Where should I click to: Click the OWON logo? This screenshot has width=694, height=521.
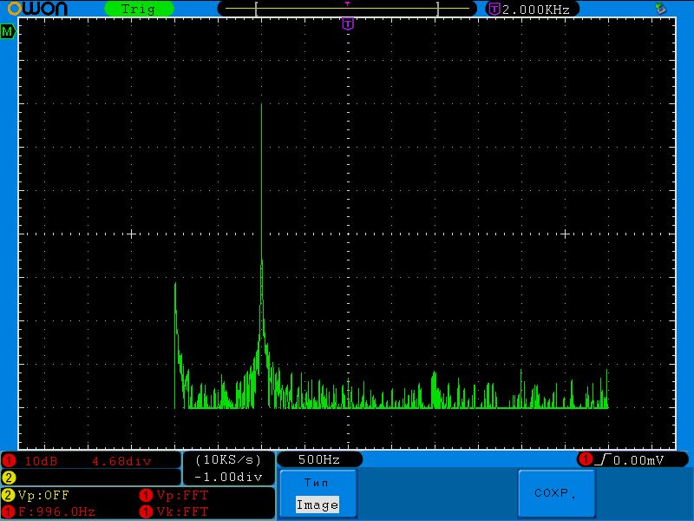click(x=37, y=9)
